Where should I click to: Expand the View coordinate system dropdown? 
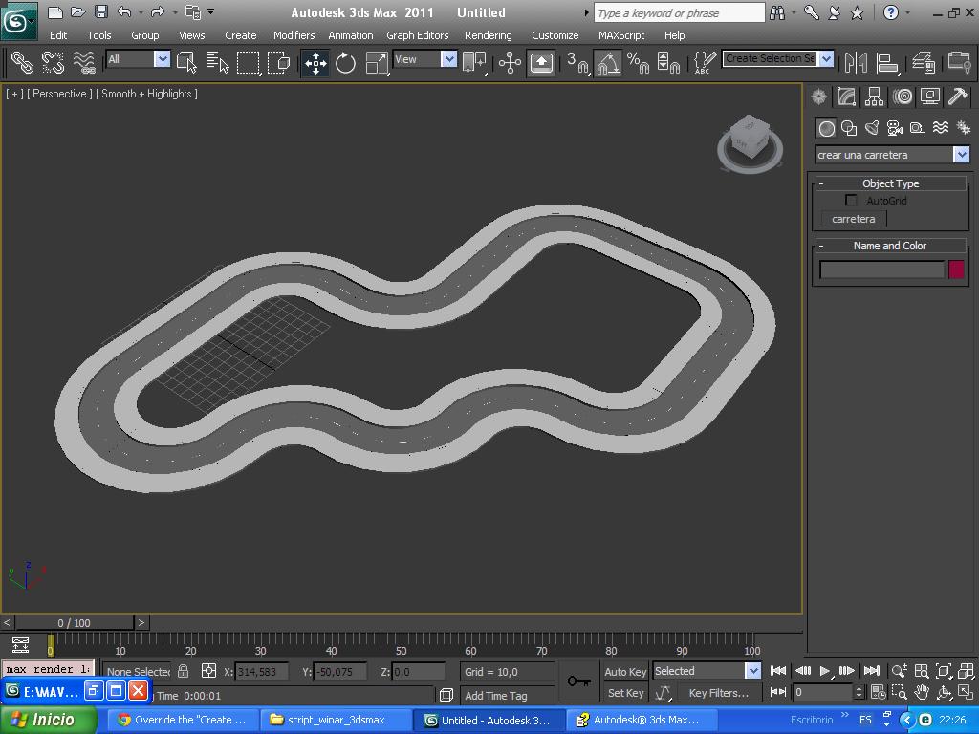pos(448,59)
